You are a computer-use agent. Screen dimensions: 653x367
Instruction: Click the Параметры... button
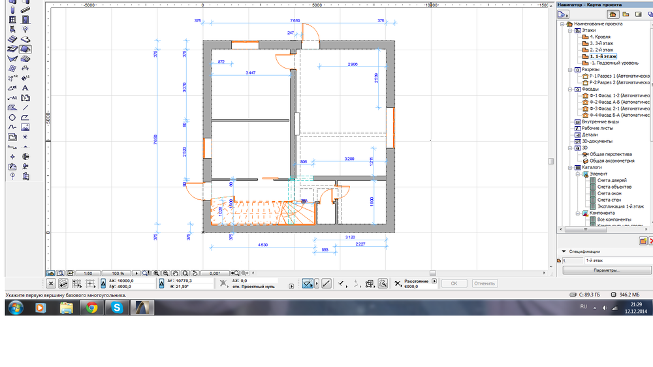(607, 270)
